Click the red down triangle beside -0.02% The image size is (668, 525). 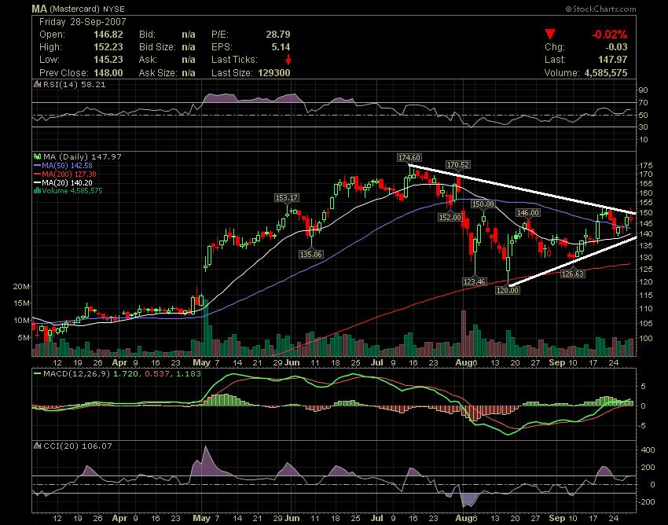[550, 35]
